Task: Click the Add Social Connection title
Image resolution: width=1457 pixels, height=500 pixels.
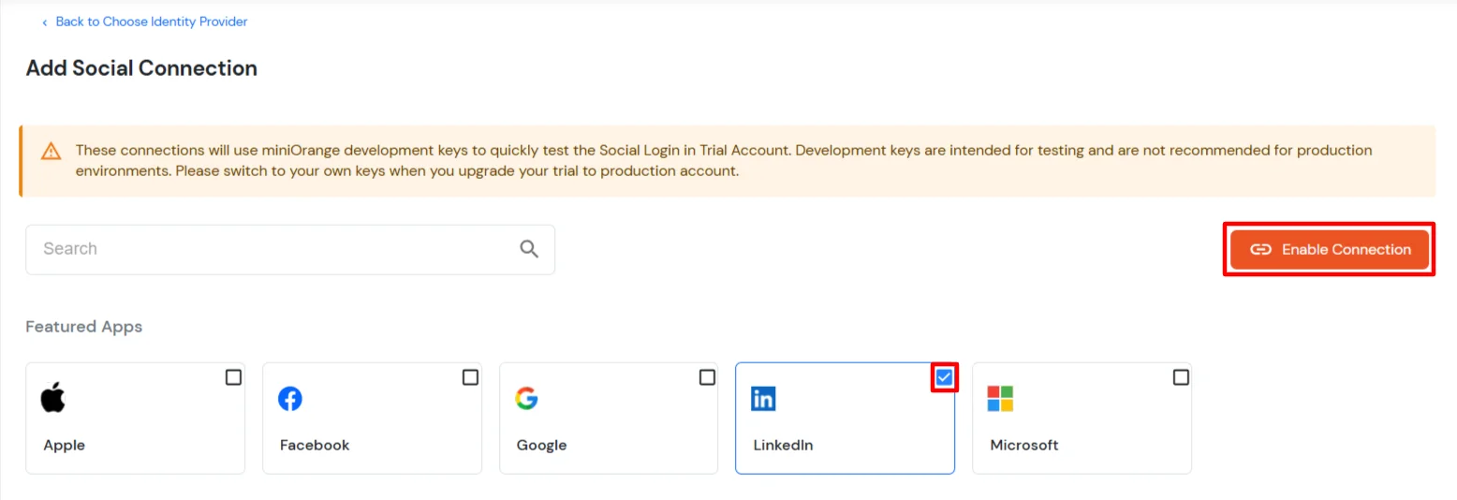Action: pyautogui.click(x=141, y=68)
